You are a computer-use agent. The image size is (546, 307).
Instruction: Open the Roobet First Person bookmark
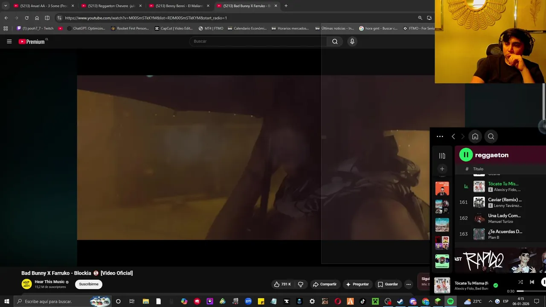130,29
